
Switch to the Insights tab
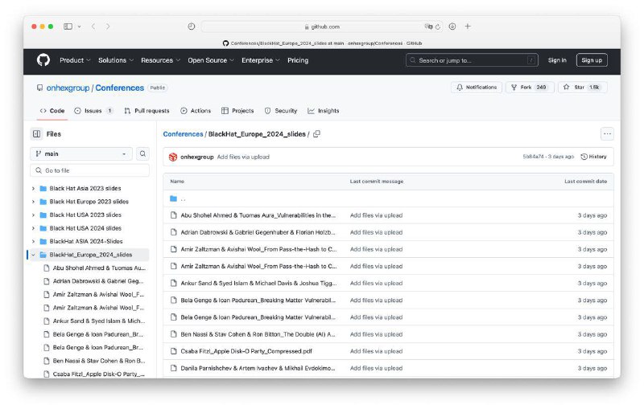(x=324, y=111)
